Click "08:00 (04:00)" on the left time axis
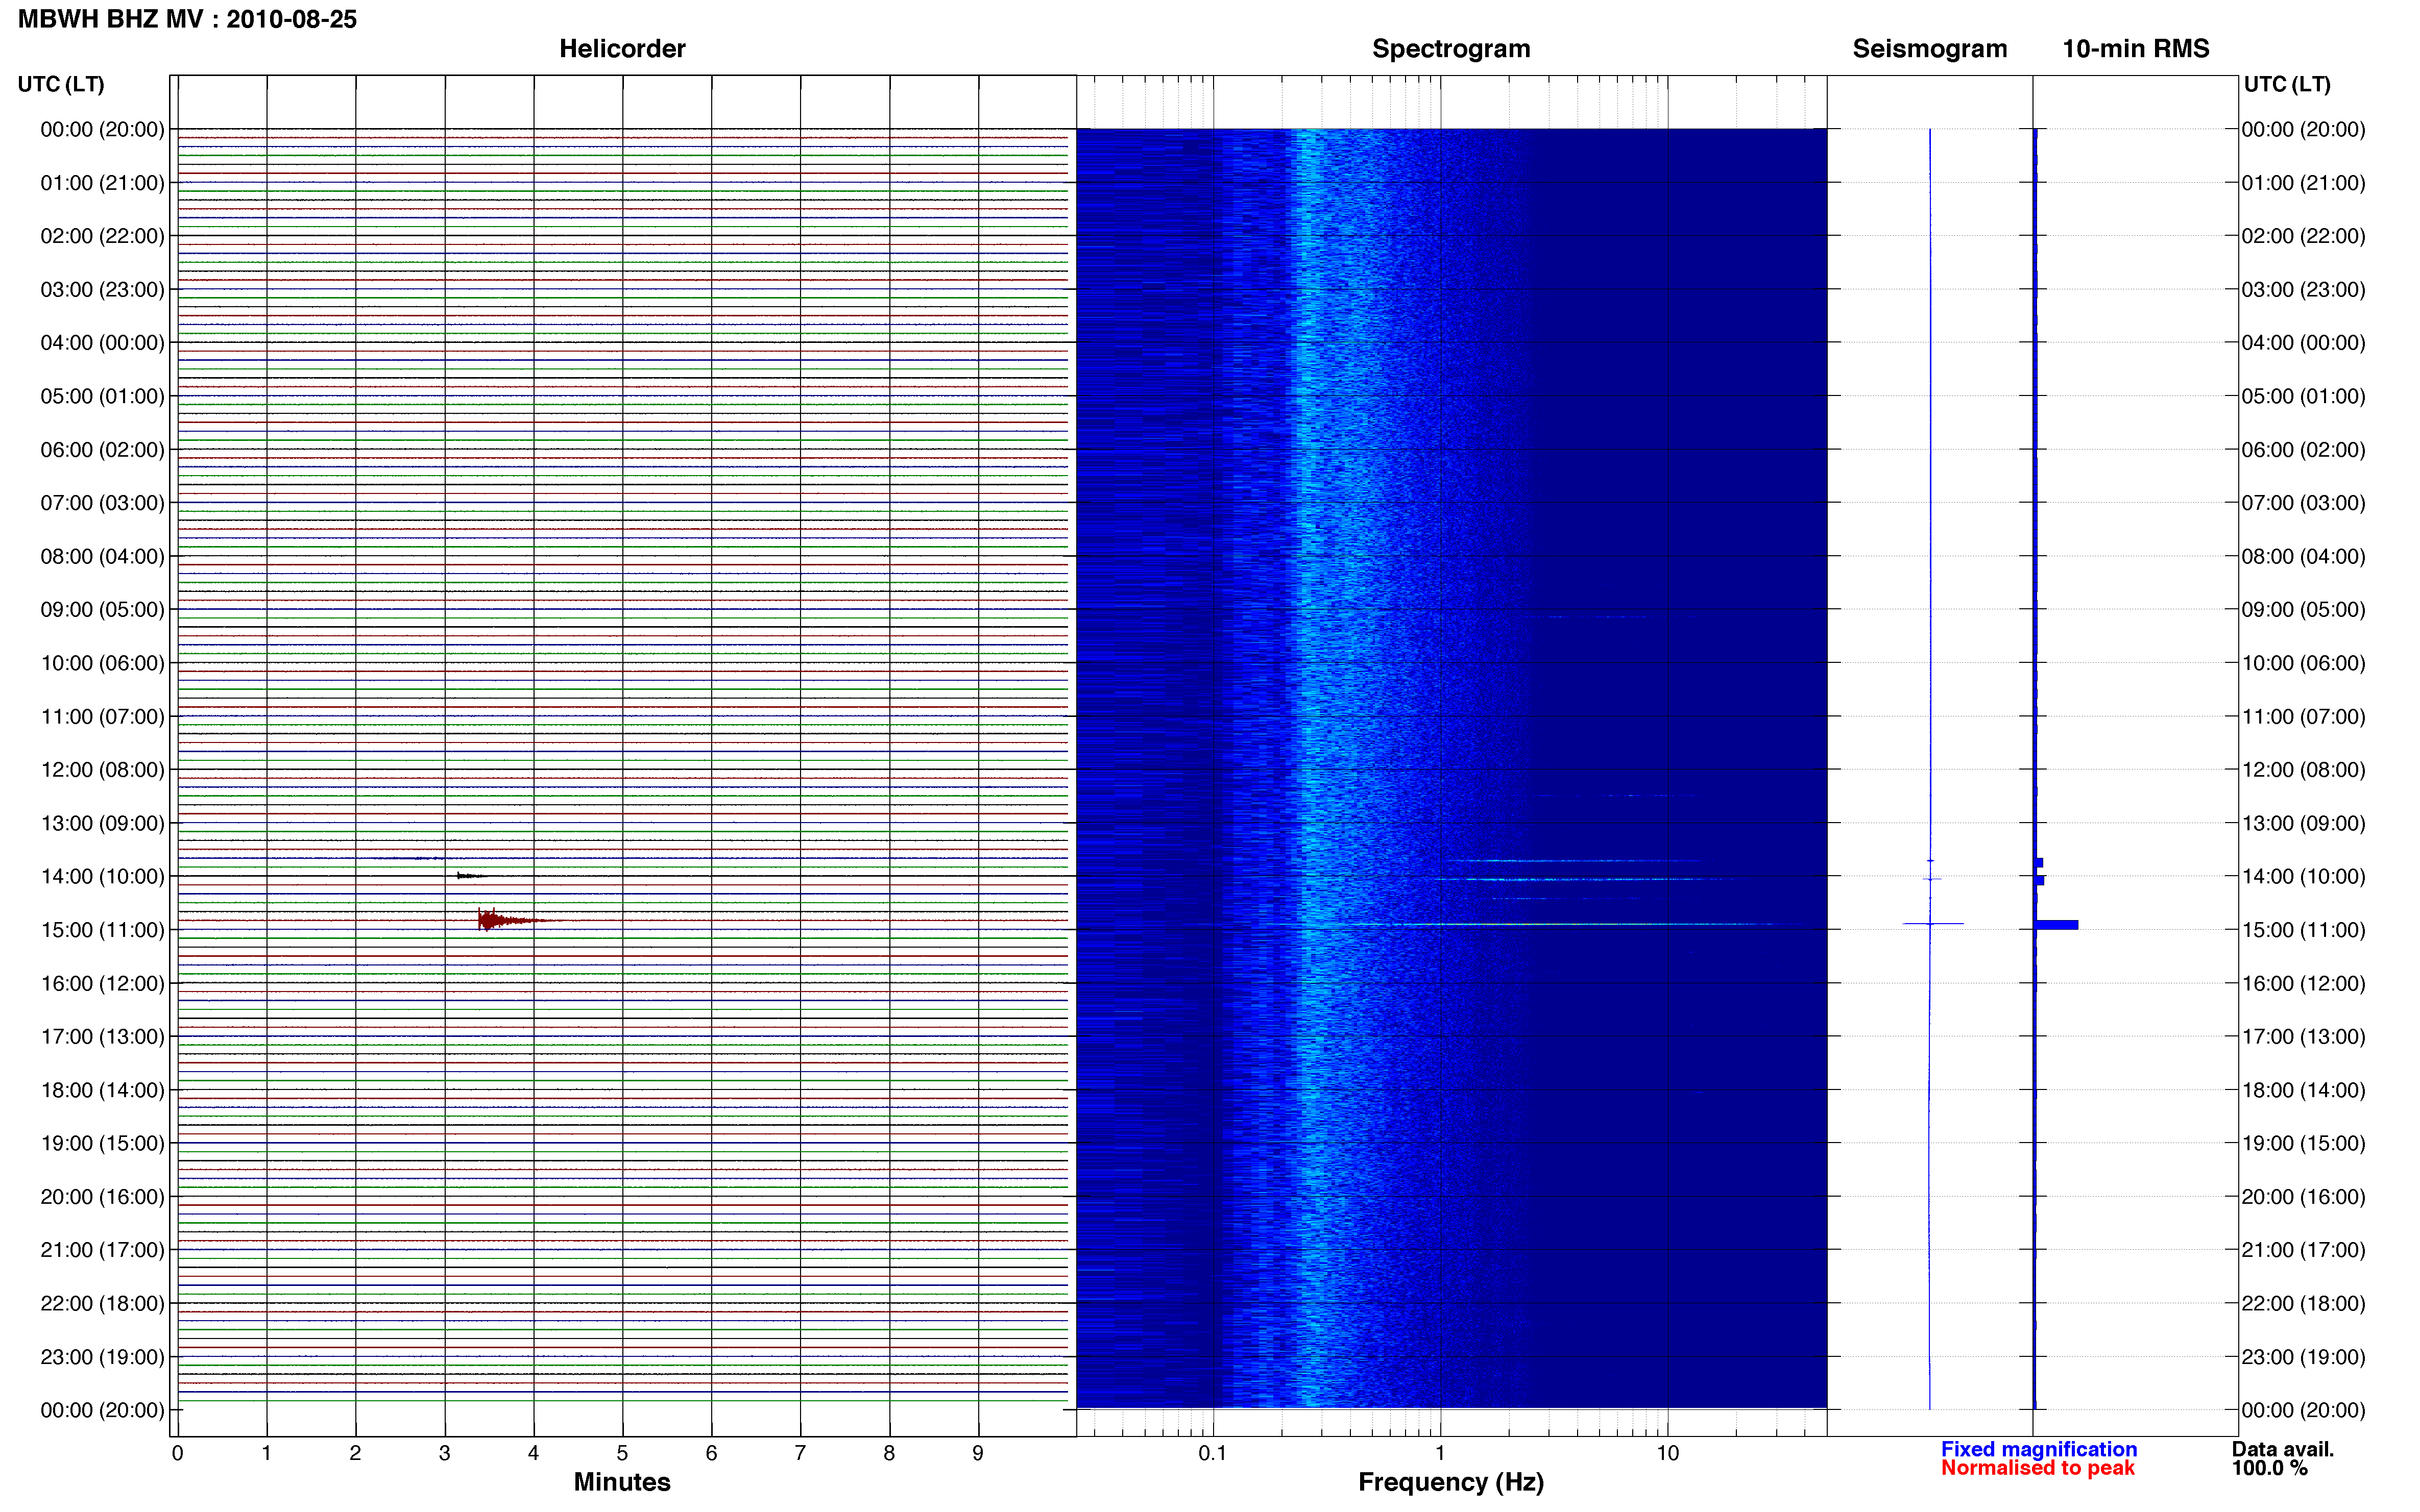Screen dimensions: 2420x1512 tap(102, 556)
